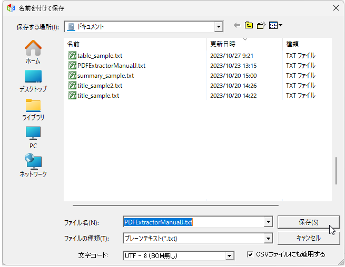
Task: Close the 名前を付けて保存 dialog
Action: click(x=336, y=8)
